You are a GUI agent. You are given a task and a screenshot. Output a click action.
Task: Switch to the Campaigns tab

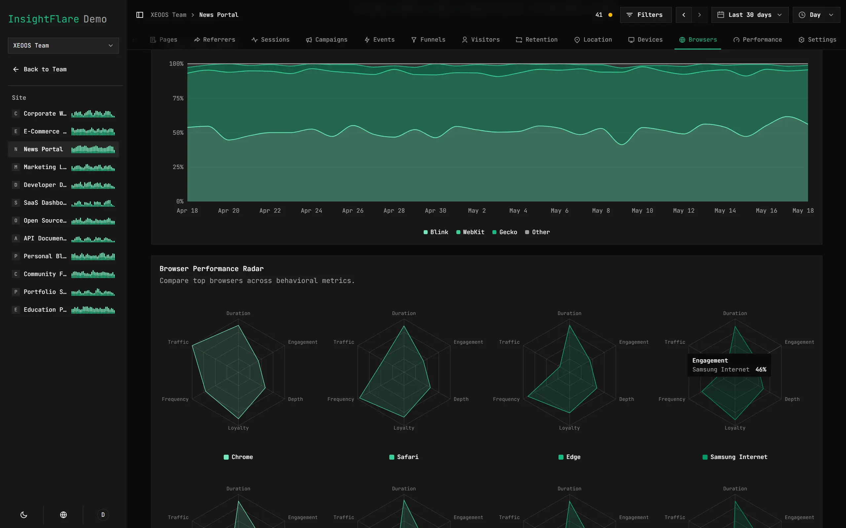327,40
